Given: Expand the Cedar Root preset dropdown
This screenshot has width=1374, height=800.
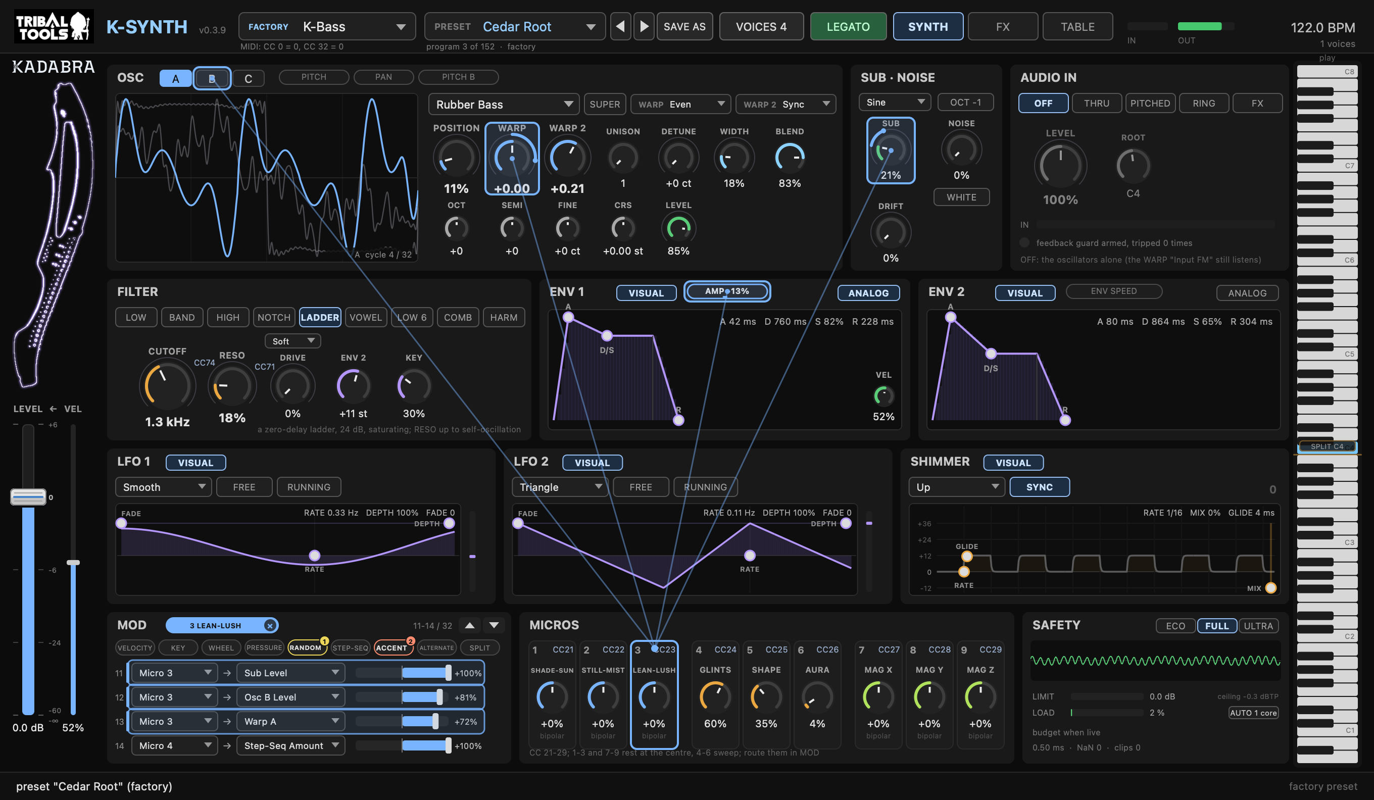Looking at the screenshot, I should [x=515, y=27].
